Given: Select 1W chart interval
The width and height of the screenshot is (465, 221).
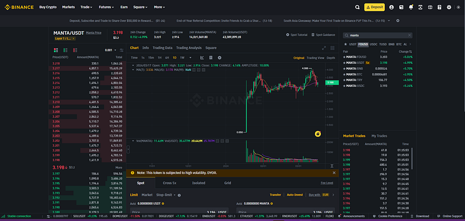Looking at the screenshot, I should 182,57.
